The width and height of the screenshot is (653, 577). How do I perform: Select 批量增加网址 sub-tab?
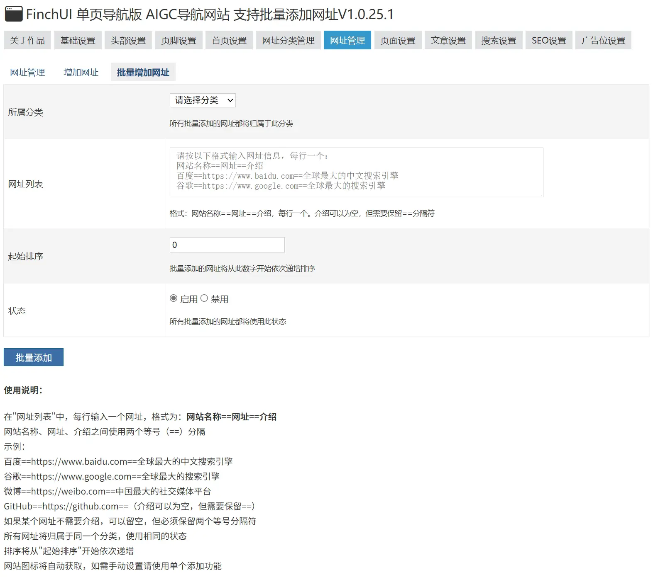[x=143, y=73]
